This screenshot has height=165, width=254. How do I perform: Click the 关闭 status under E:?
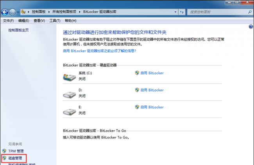point(82,113)
